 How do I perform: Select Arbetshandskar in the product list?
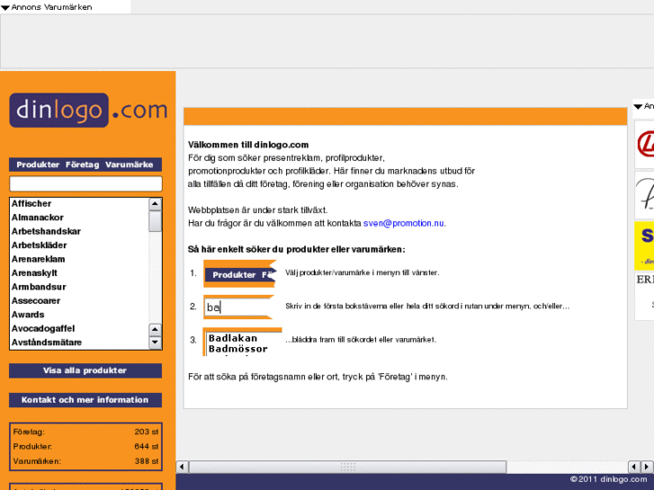tap(46, 231)
